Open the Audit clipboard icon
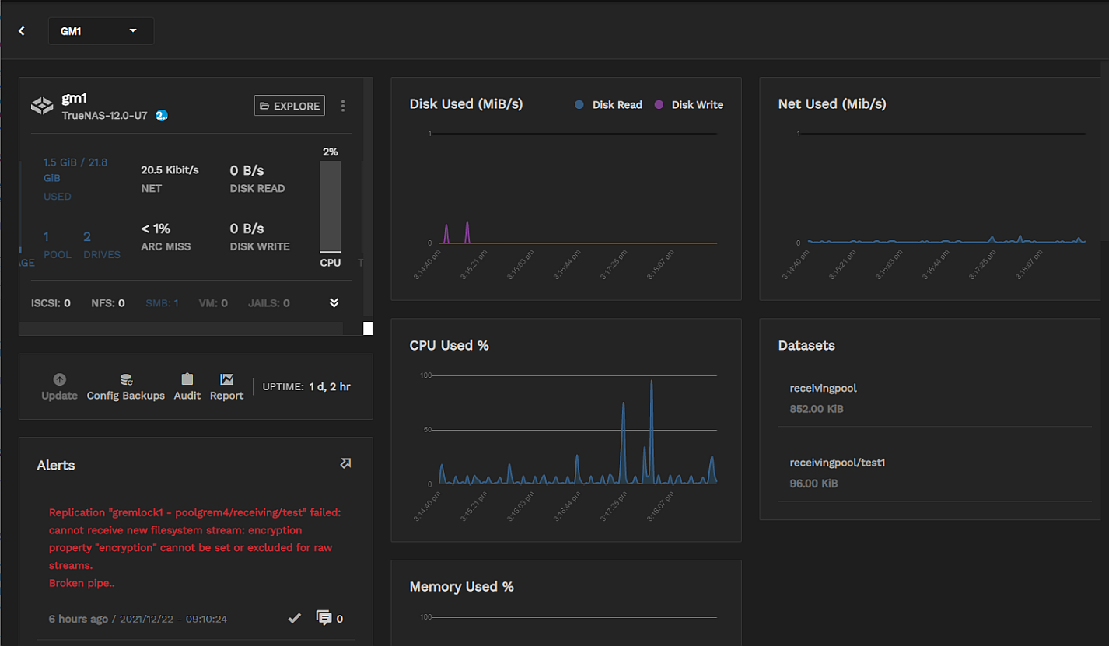Image resolution: width=1109 pixels, height=646 pixels. (x=187, y=379)
